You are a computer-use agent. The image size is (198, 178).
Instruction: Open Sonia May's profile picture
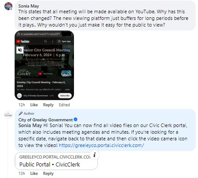(x=8, y=6)
